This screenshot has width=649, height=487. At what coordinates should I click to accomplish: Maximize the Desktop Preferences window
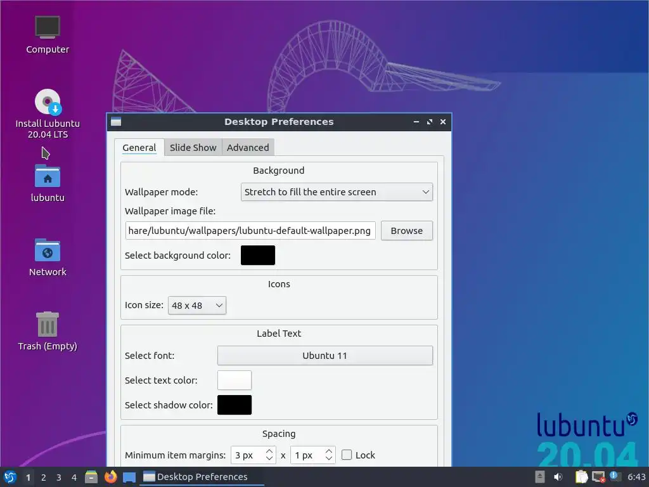click(430, 122)
